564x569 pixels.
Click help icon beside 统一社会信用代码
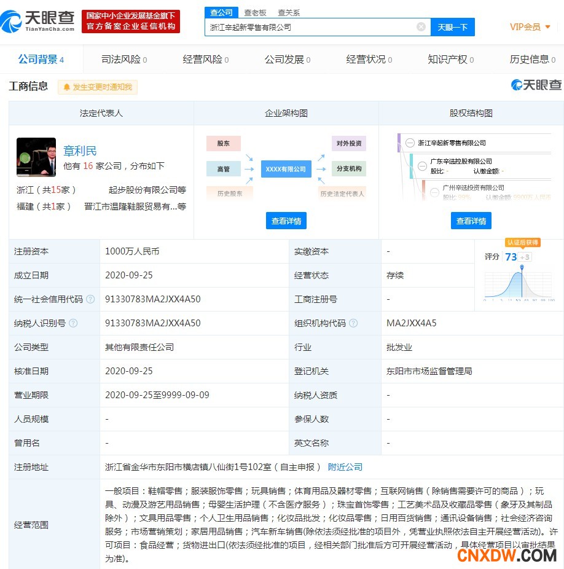tap(90, 299)
